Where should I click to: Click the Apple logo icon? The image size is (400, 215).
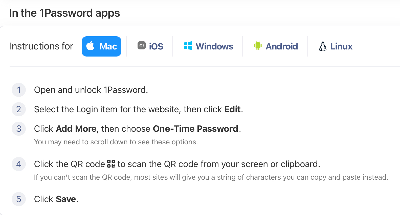pos(90,46)
